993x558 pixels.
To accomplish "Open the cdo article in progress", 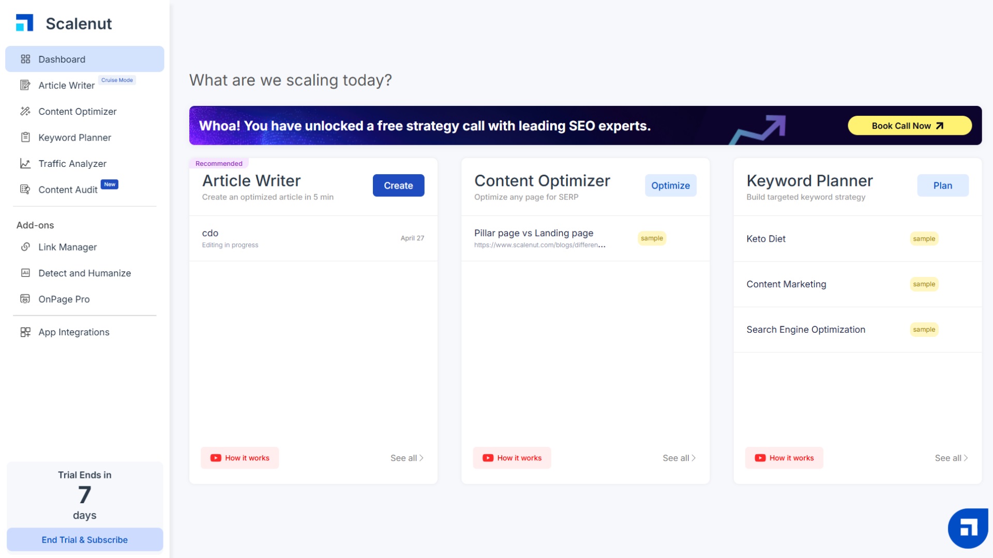I will point(313,238).
